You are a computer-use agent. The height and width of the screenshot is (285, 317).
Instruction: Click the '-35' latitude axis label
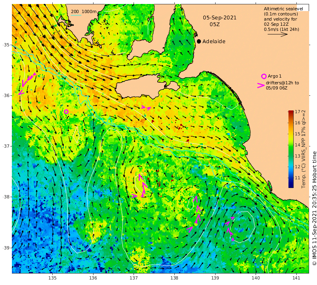point(6,45)
